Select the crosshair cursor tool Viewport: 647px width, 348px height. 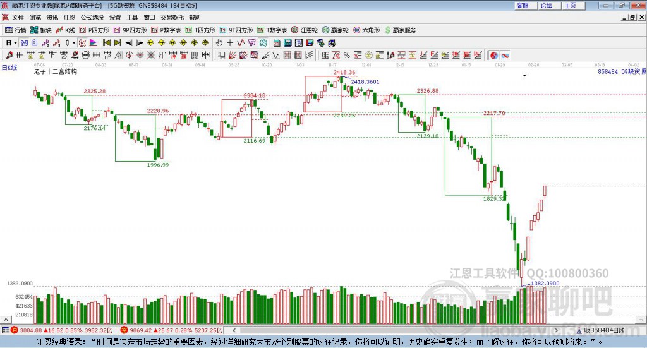tap(230, 43)
